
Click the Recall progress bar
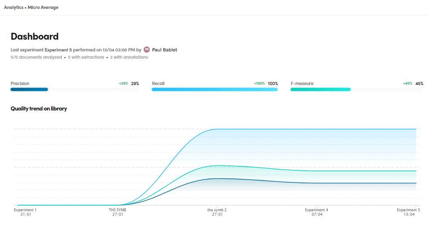coord(215,89)
